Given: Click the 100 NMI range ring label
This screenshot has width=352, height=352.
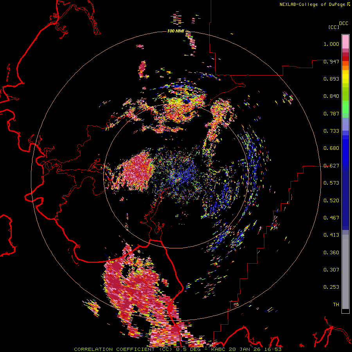Looking at the screenshot, I should point(176,31).
